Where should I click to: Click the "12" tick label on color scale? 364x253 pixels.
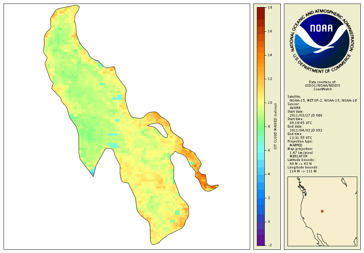270,79
